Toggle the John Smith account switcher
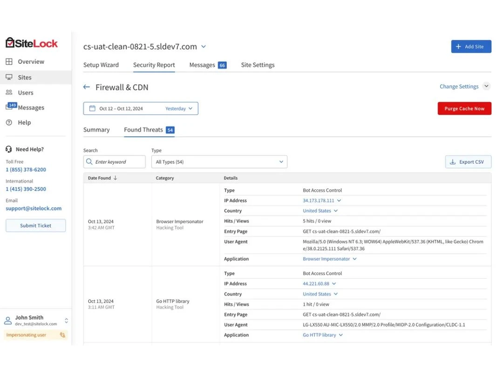The image size is (503, 377). point(67,321)
